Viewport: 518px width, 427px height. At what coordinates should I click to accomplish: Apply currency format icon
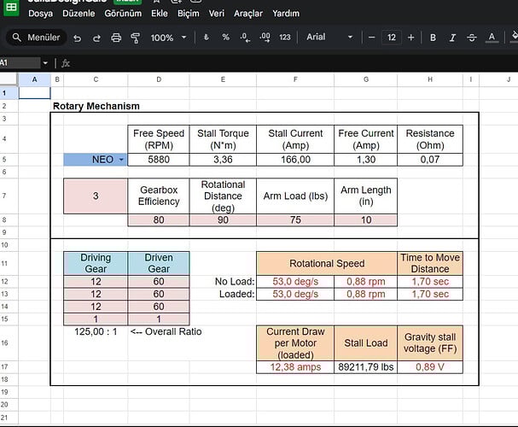coord(207,38)
